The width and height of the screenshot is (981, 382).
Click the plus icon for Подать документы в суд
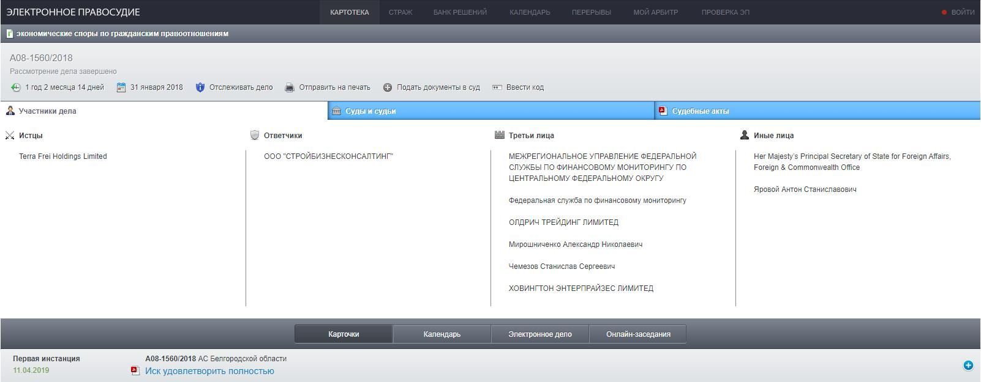(388, 87)
